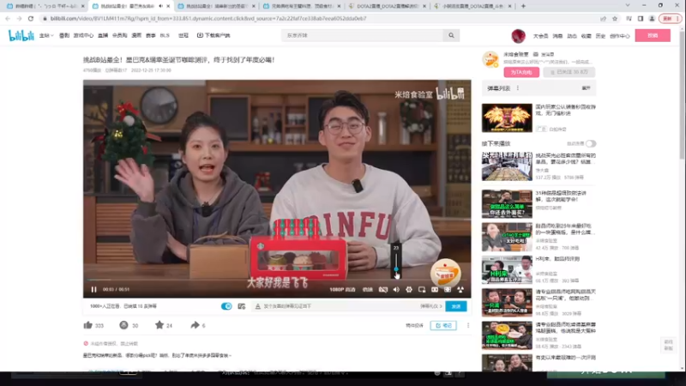
Task: Open the playback speed selector
Action: [x=368, y=289]
